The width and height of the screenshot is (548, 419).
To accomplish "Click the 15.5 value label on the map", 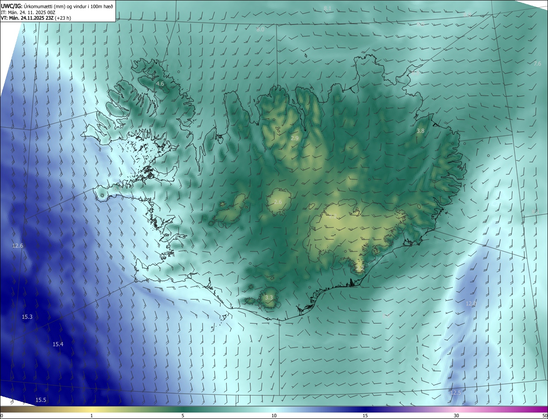I will coord(41,400).
